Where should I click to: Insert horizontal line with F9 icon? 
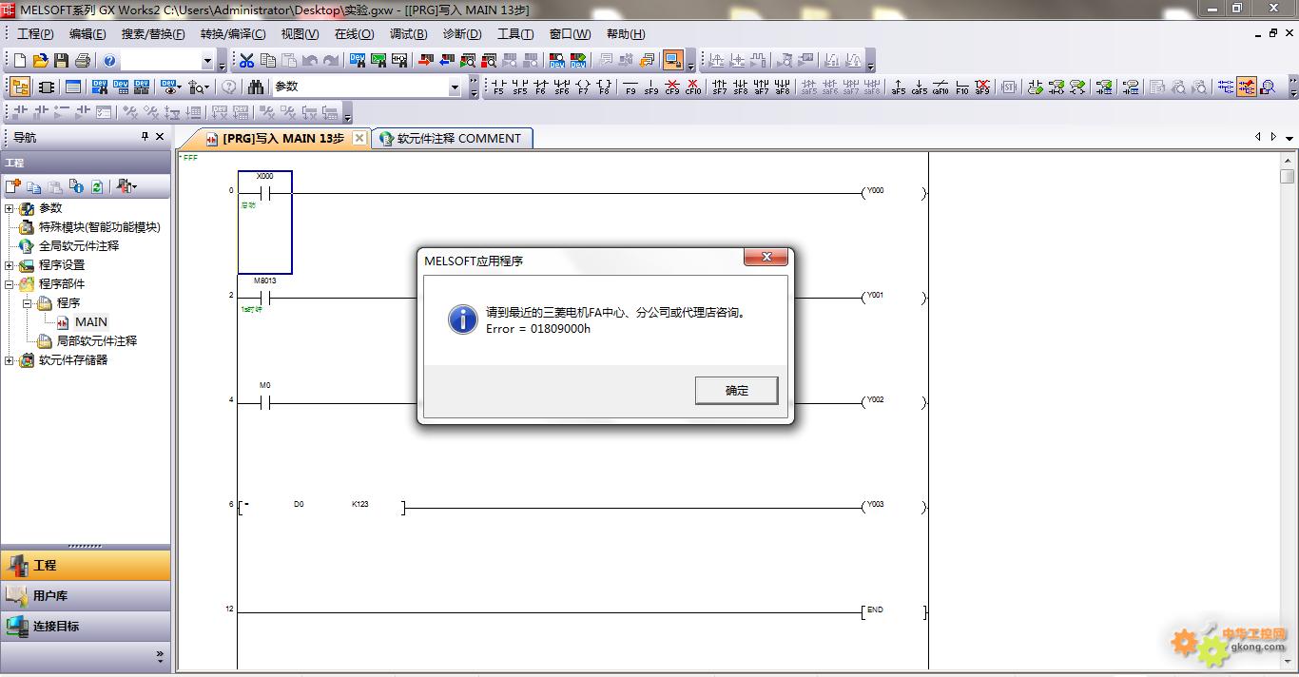pos(630,87)
